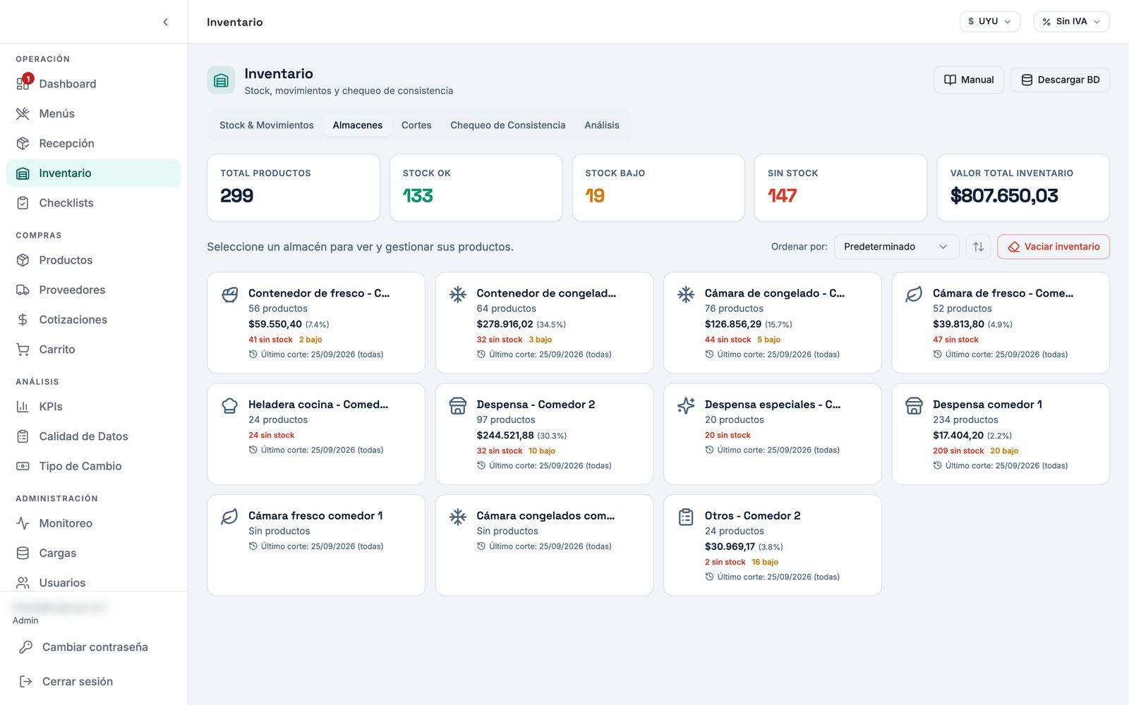Open the Sin IVA tax dropdown
Image resolution: width=1129 pixels, height=705 pixels.
[x=1071, y=22]
